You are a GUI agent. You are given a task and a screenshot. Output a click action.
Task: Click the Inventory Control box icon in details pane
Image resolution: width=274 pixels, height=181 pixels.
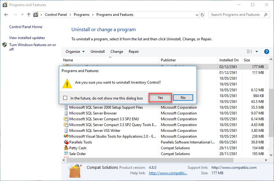tap(75, 171)
